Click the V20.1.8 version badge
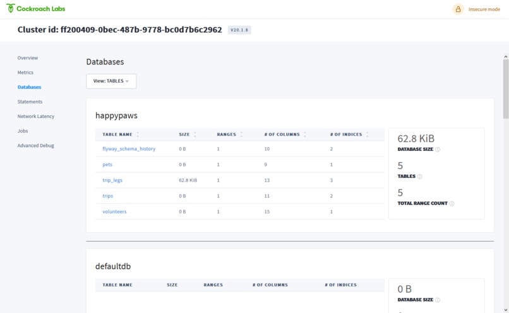The height and width of the screenshot is (313, 509). click(x=239, y=30)
